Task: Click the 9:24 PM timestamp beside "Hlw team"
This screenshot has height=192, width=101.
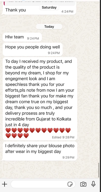Action: coord(33,38)
